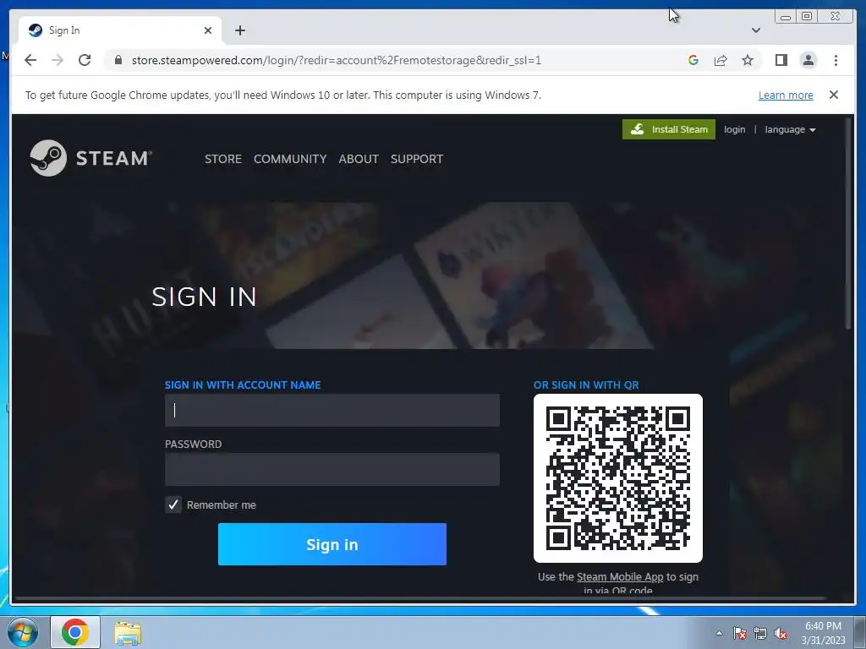Open the ABOUT page
This screenshot has width=866, height=649.
(x=359, y=159)
